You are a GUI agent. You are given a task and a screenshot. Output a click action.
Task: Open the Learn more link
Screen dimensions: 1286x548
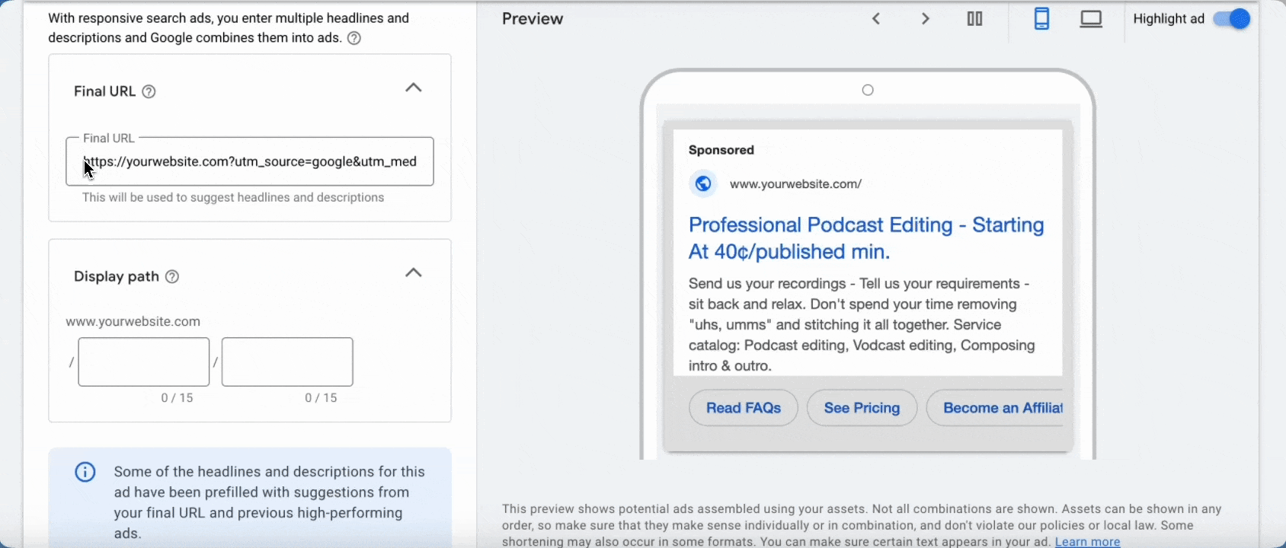[1087, 542]
